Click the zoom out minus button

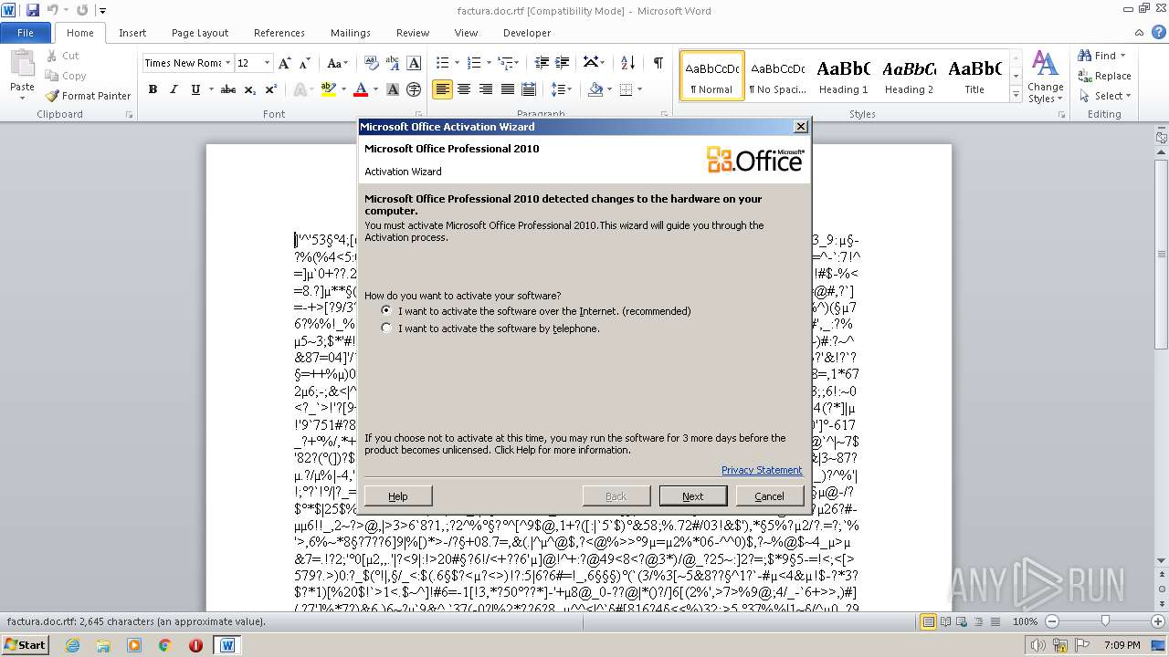(1051, 621)
